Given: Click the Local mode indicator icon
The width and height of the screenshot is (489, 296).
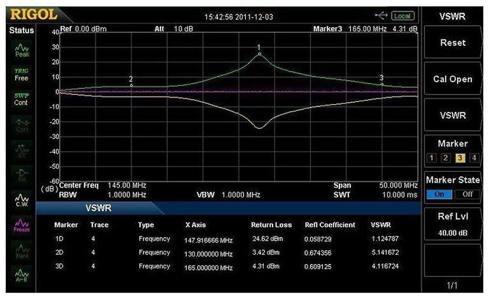Looking at the screenshot, I should point(402,16).
